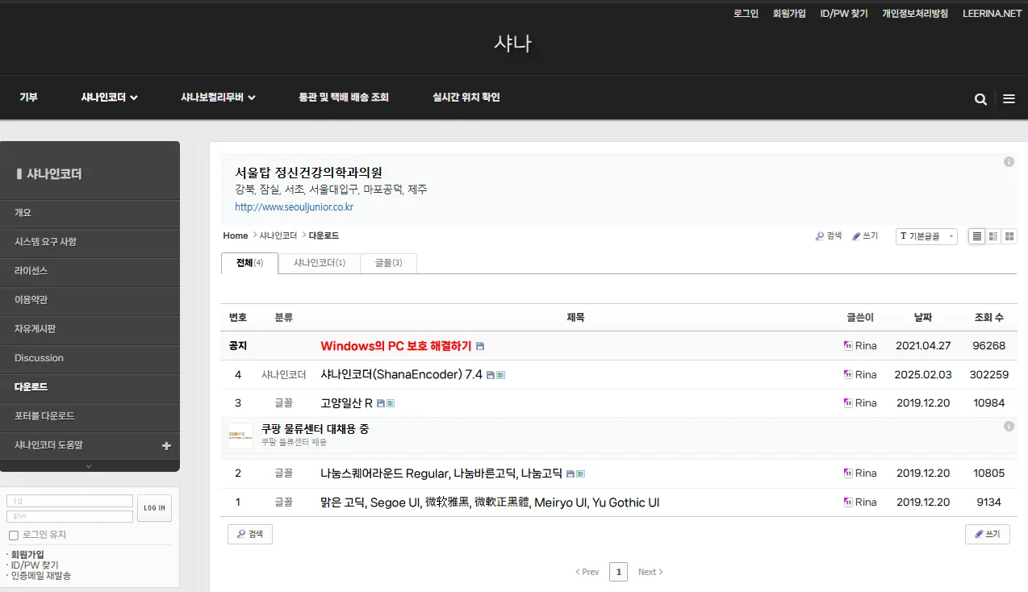1028x592 pixels.
Task: Click the 쓰기 link above the category tabs
Action: pos(865,236)
